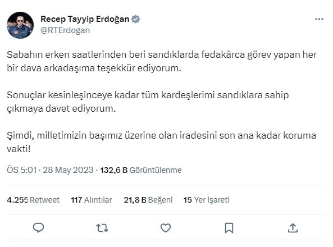View the 15 Yer işareti bookmarks
333x247 pixels.
coord(207,200)
